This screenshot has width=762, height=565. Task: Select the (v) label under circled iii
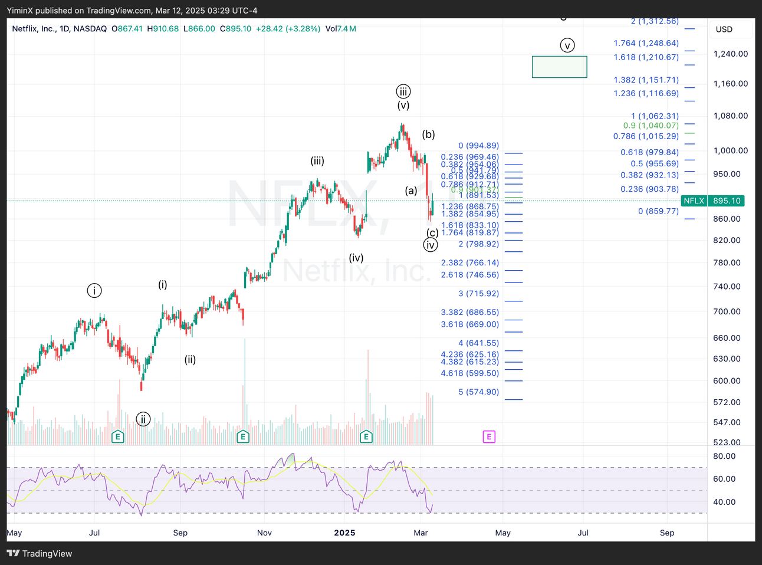click(x=403, y=106)
